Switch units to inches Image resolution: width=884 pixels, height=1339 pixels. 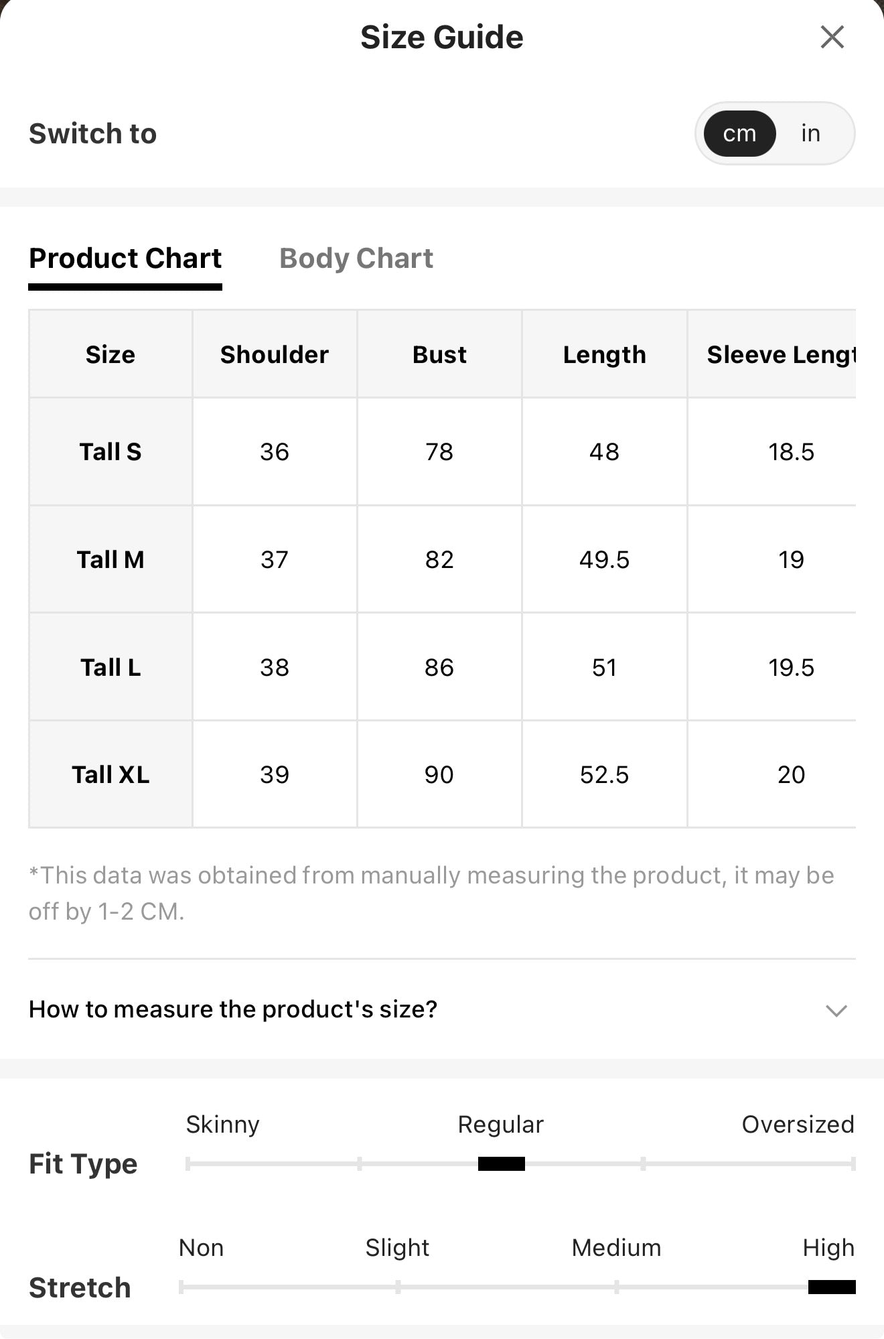click(x=810, y=133)
